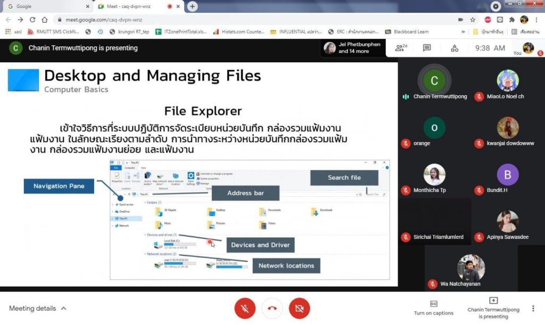Image resolution: width=545 pixels, height=325 pixels.
Task: Switch to the Google browser tab
Action: point(47,6)
